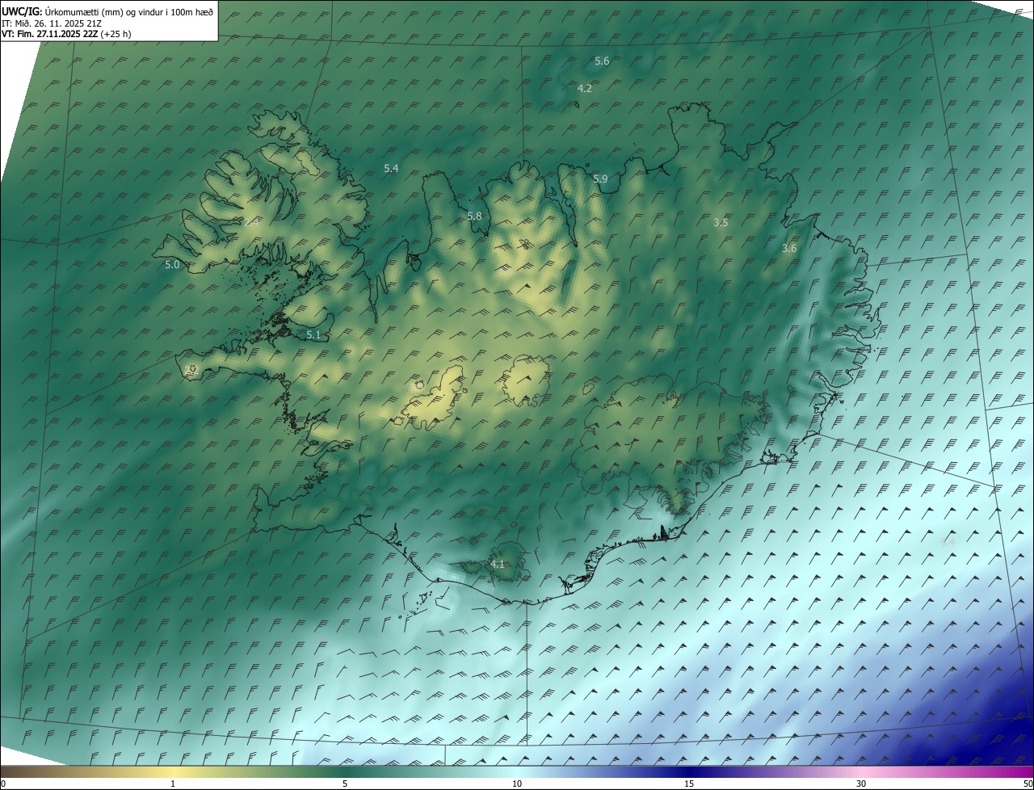This screenshot has height=790, width=1034.
Task: Click the 3.5 value label on the map
Action: (721, 222)
